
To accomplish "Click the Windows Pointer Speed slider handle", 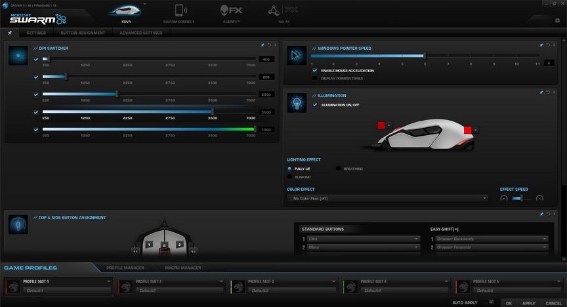I will pos(425,56).
